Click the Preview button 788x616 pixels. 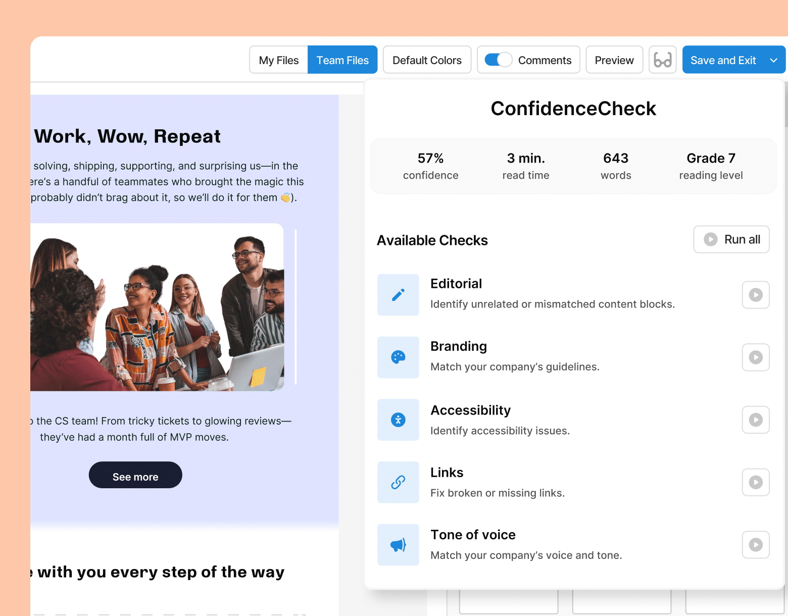(614, 59)
